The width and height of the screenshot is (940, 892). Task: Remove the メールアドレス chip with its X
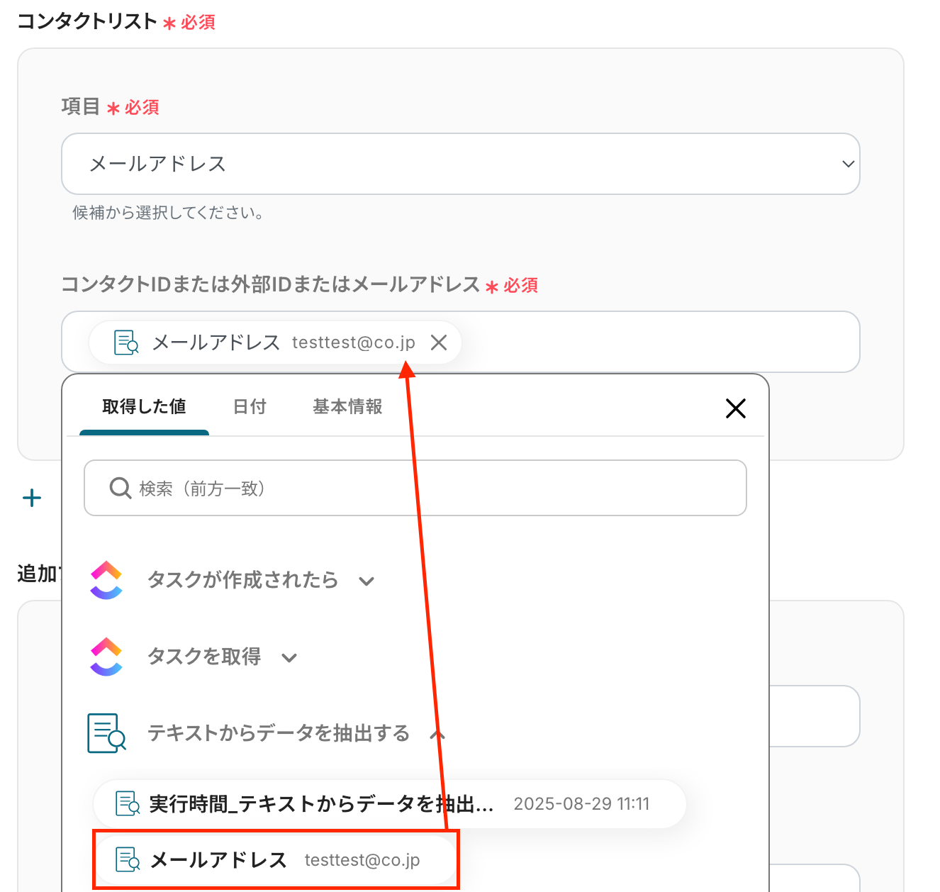(x=439, y=342)
